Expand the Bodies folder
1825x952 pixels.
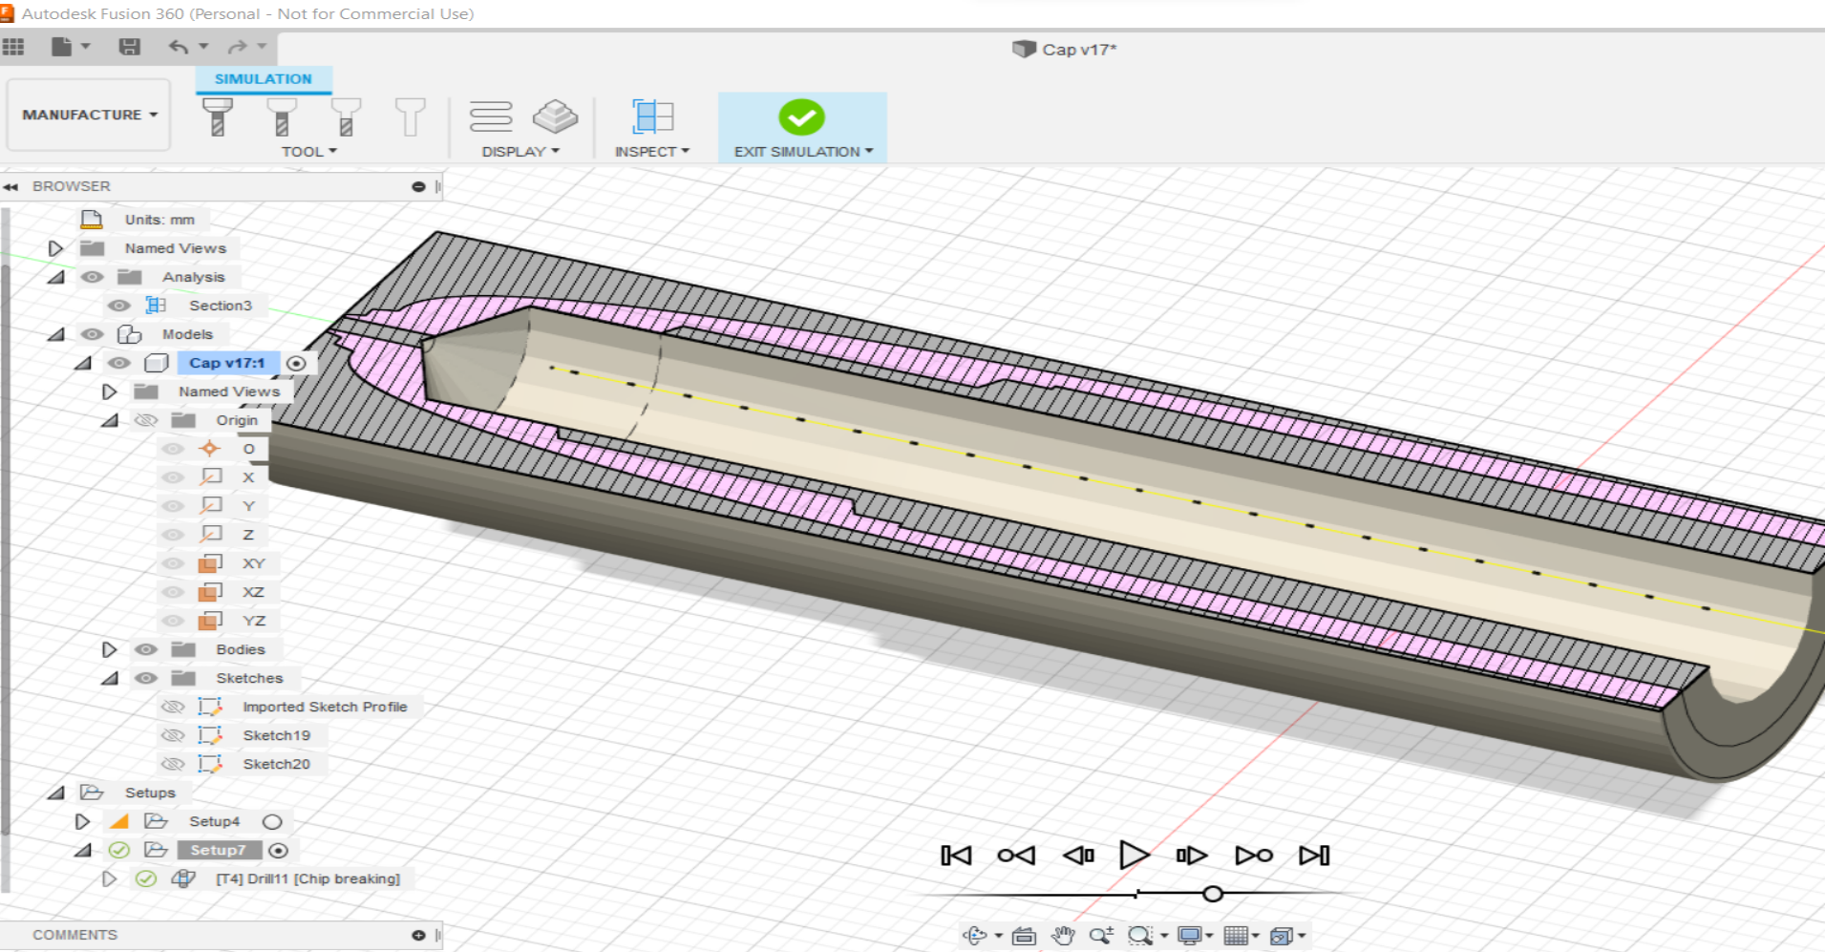(109, 649)
